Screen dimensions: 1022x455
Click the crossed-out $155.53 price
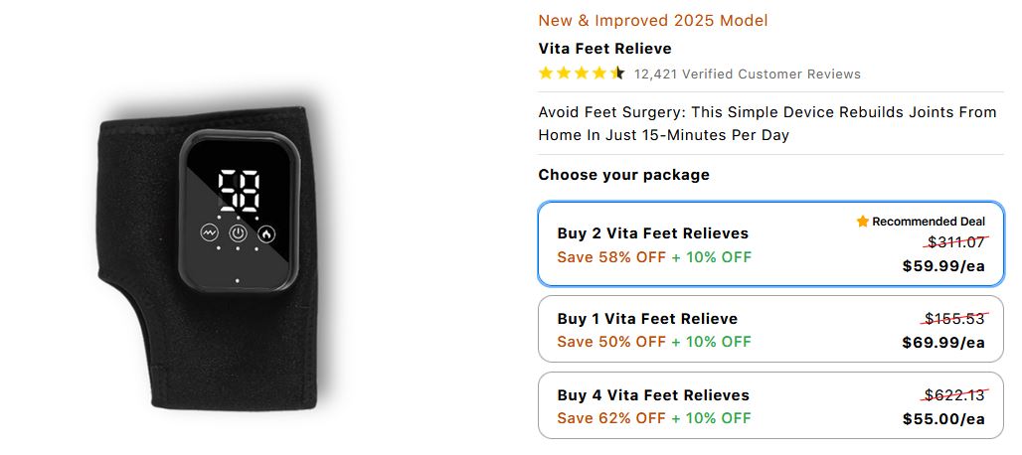[x=954, y=319]
